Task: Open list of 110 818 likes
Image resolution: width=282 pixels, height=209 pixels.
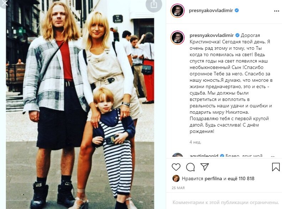Action: click(241, 178)
